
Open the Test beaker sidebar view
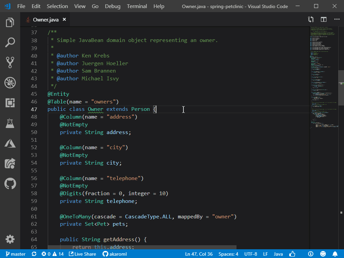pos(10,123)
